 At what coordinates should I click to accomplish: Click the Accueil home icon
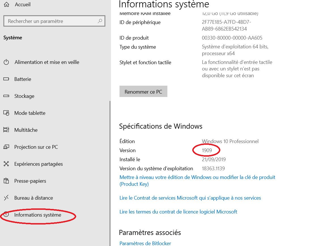[7, 4]
